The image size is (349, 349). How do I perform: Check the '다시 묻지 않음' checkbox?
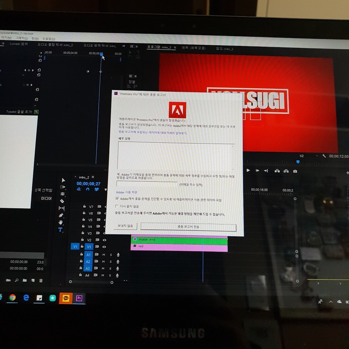[x=117, y=206]
